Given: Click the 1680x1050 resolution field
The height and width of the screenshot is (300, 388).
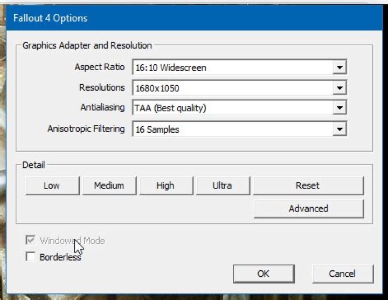Looking at the screenshot, I should [239, 88].
